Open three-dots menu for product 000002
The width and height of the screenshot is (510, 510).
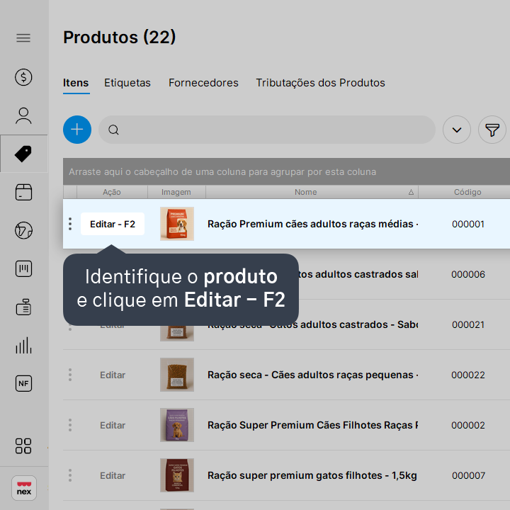[x=70, y=425]
